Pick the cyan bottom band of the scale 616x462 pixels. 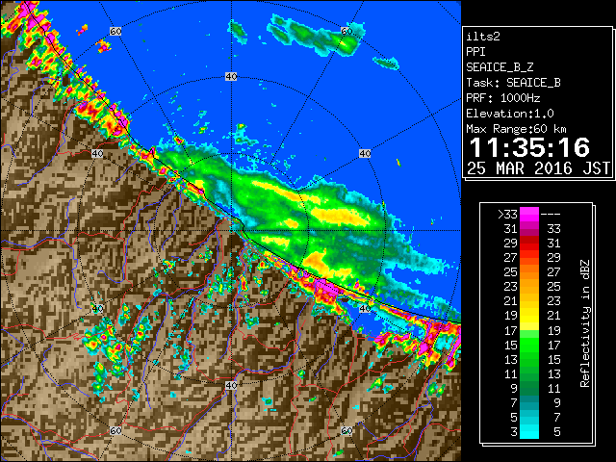point(529,431)
